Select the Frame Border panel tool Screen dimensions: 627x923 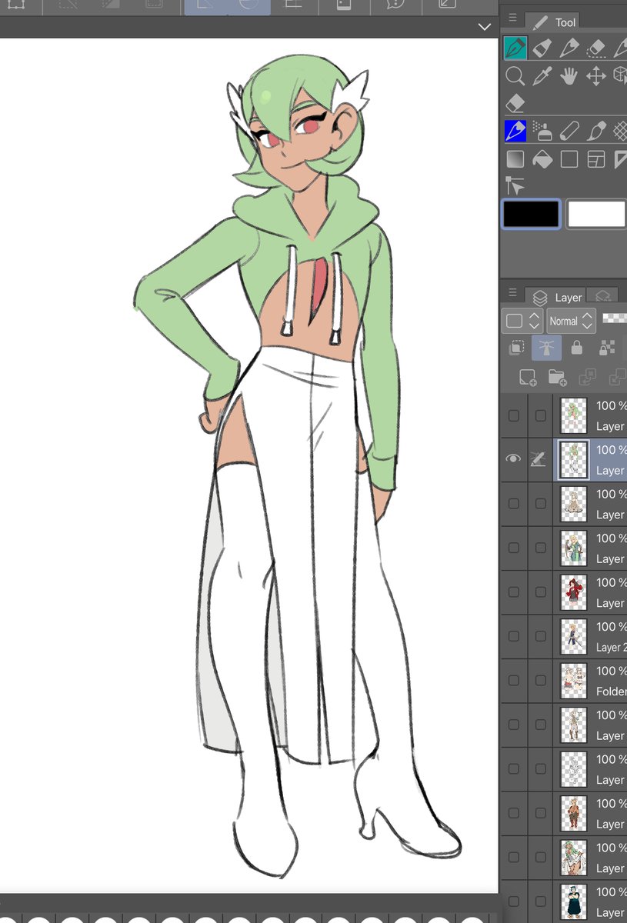coord(596,158)
